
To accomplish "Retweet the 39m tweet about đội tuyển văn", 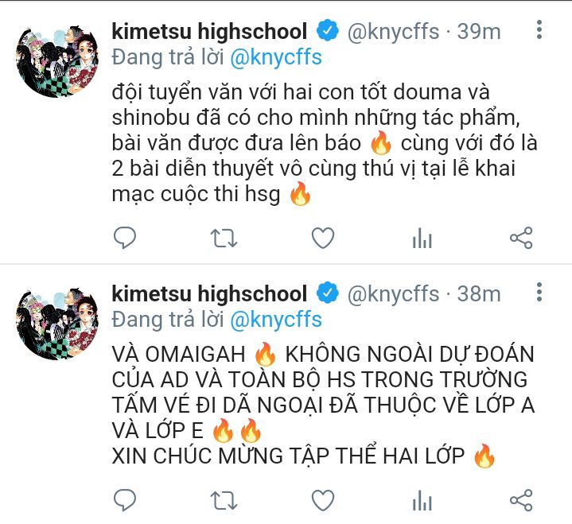I will [224, 239].
